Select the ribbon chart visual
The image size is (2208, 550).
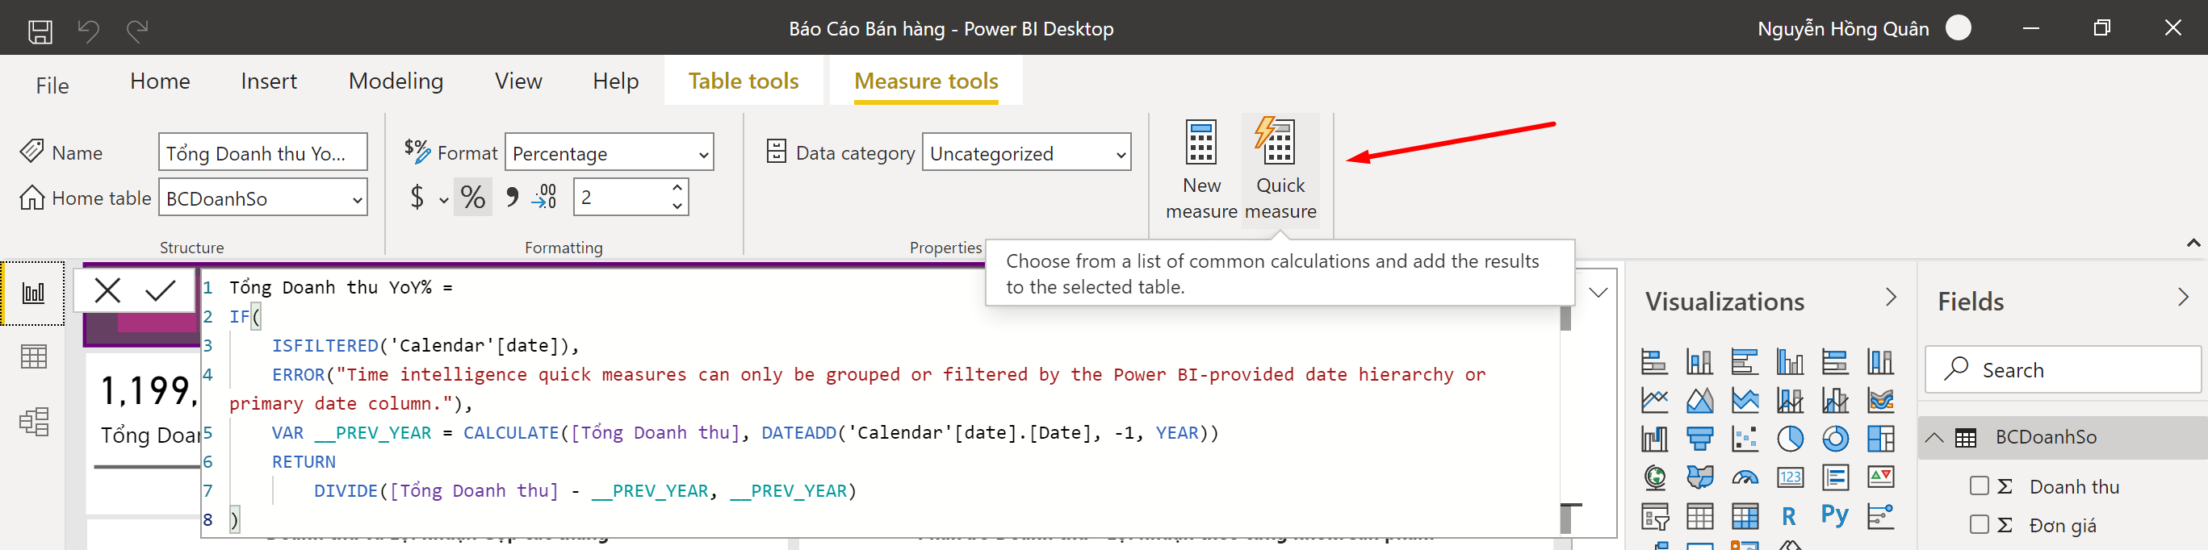click(1880, 400)
